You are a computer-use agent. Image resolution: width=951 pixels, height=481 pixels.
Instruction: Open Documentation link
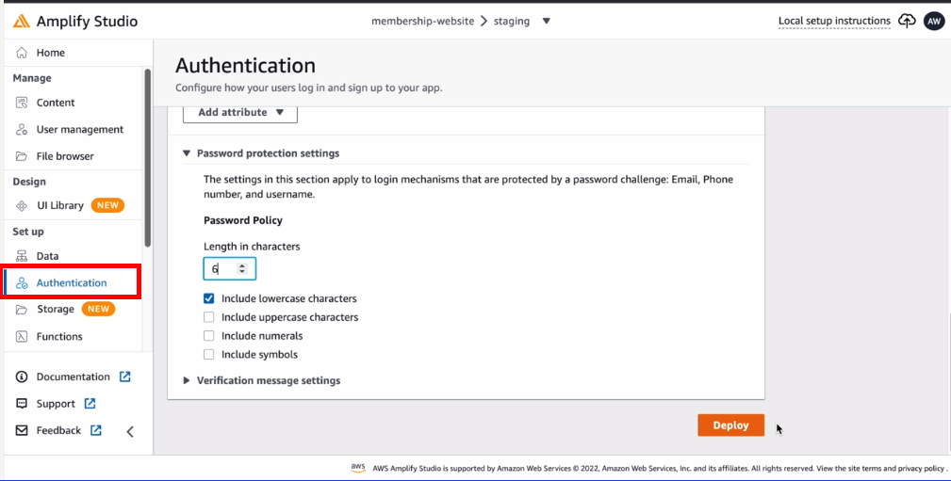pos(73,377)
